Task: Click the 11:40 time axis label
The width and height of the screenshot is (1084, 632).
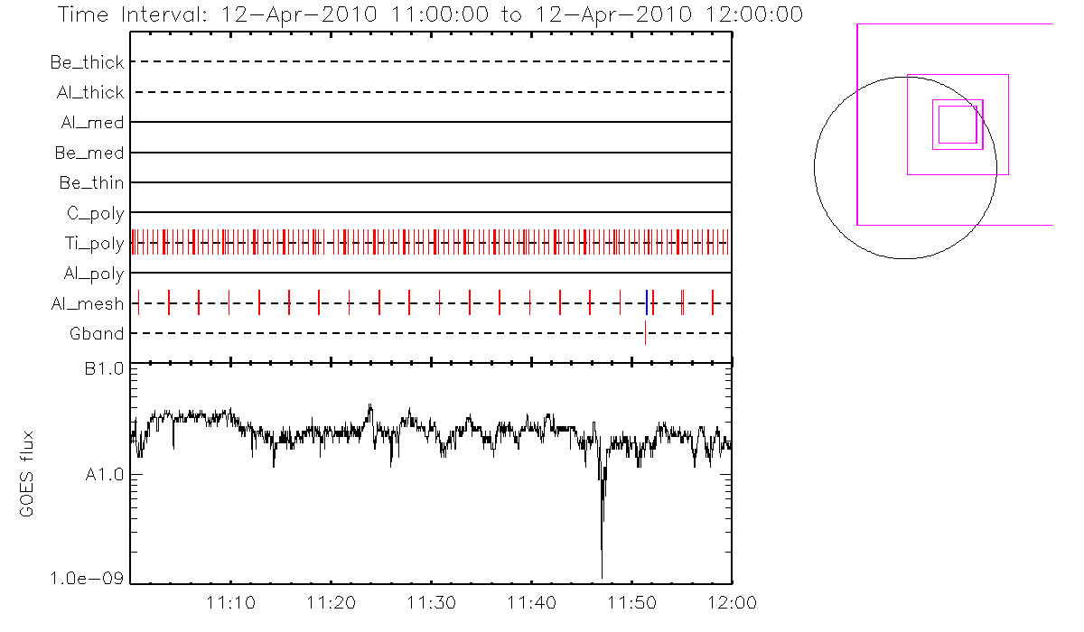Action: [532, 602]
